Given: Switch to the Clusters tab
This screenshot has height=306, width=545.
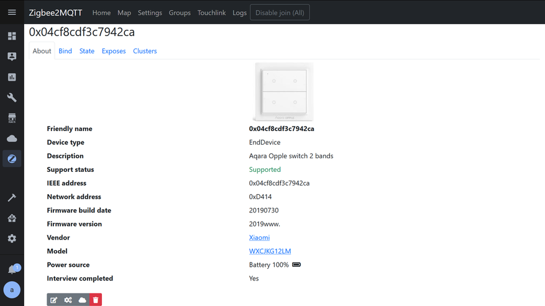Looking at the screenshot, I should pyautogui.click(x=145, y=51).
